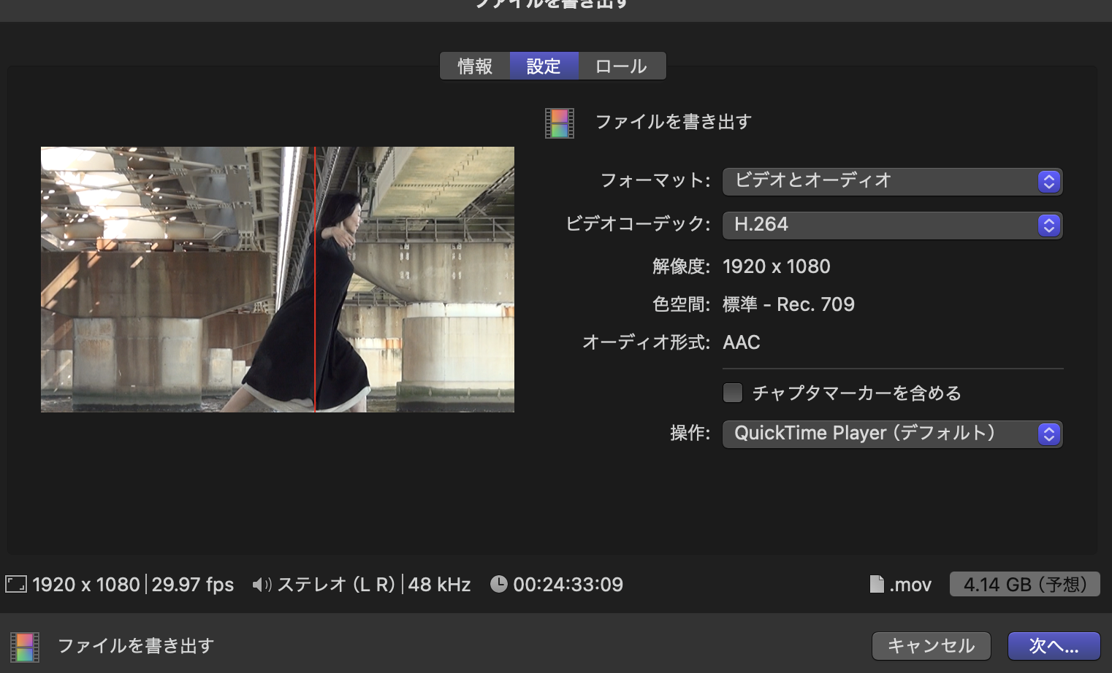
Task: Open the ビデオコーデック H.264 dropdown
Action: [x=892, y=225]
